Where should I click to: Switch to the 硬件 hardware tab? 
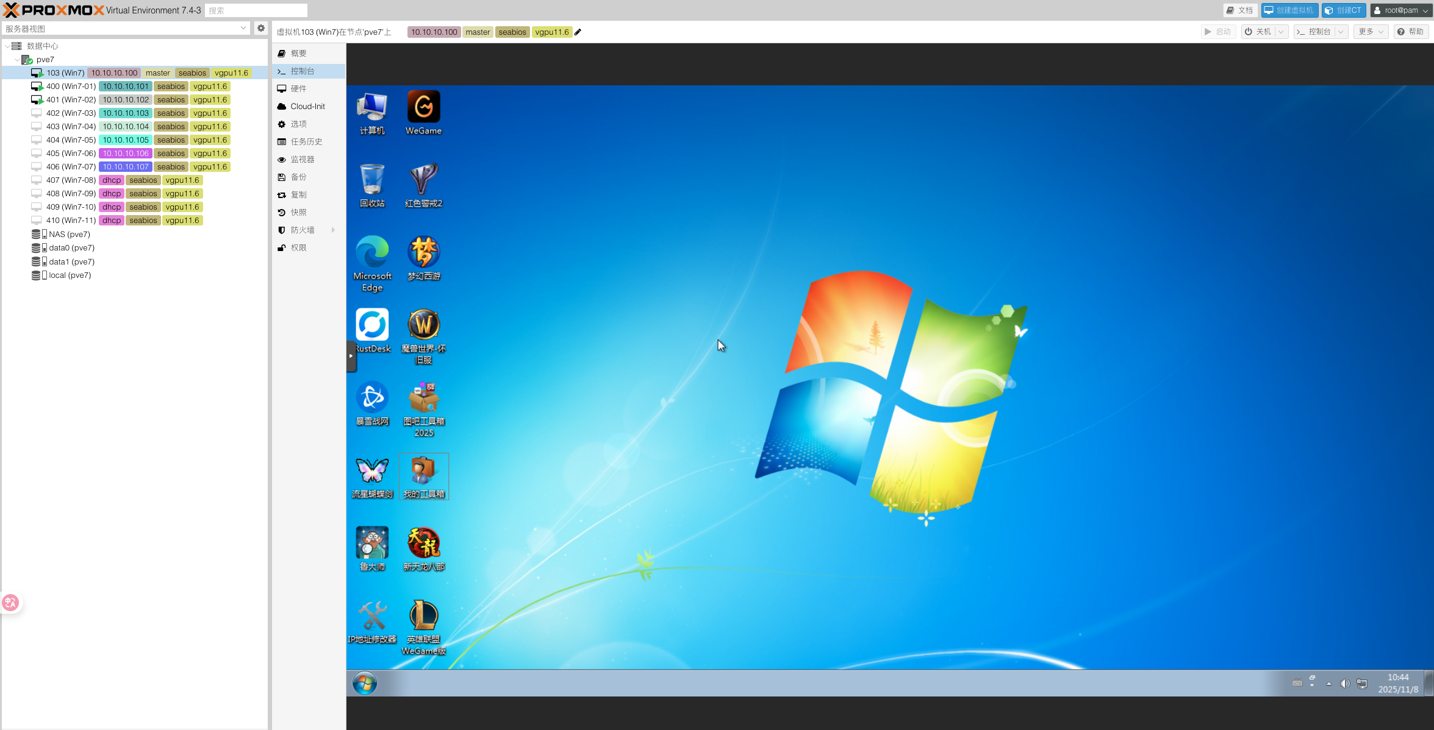pyautogui.click(x=298, y=88)
